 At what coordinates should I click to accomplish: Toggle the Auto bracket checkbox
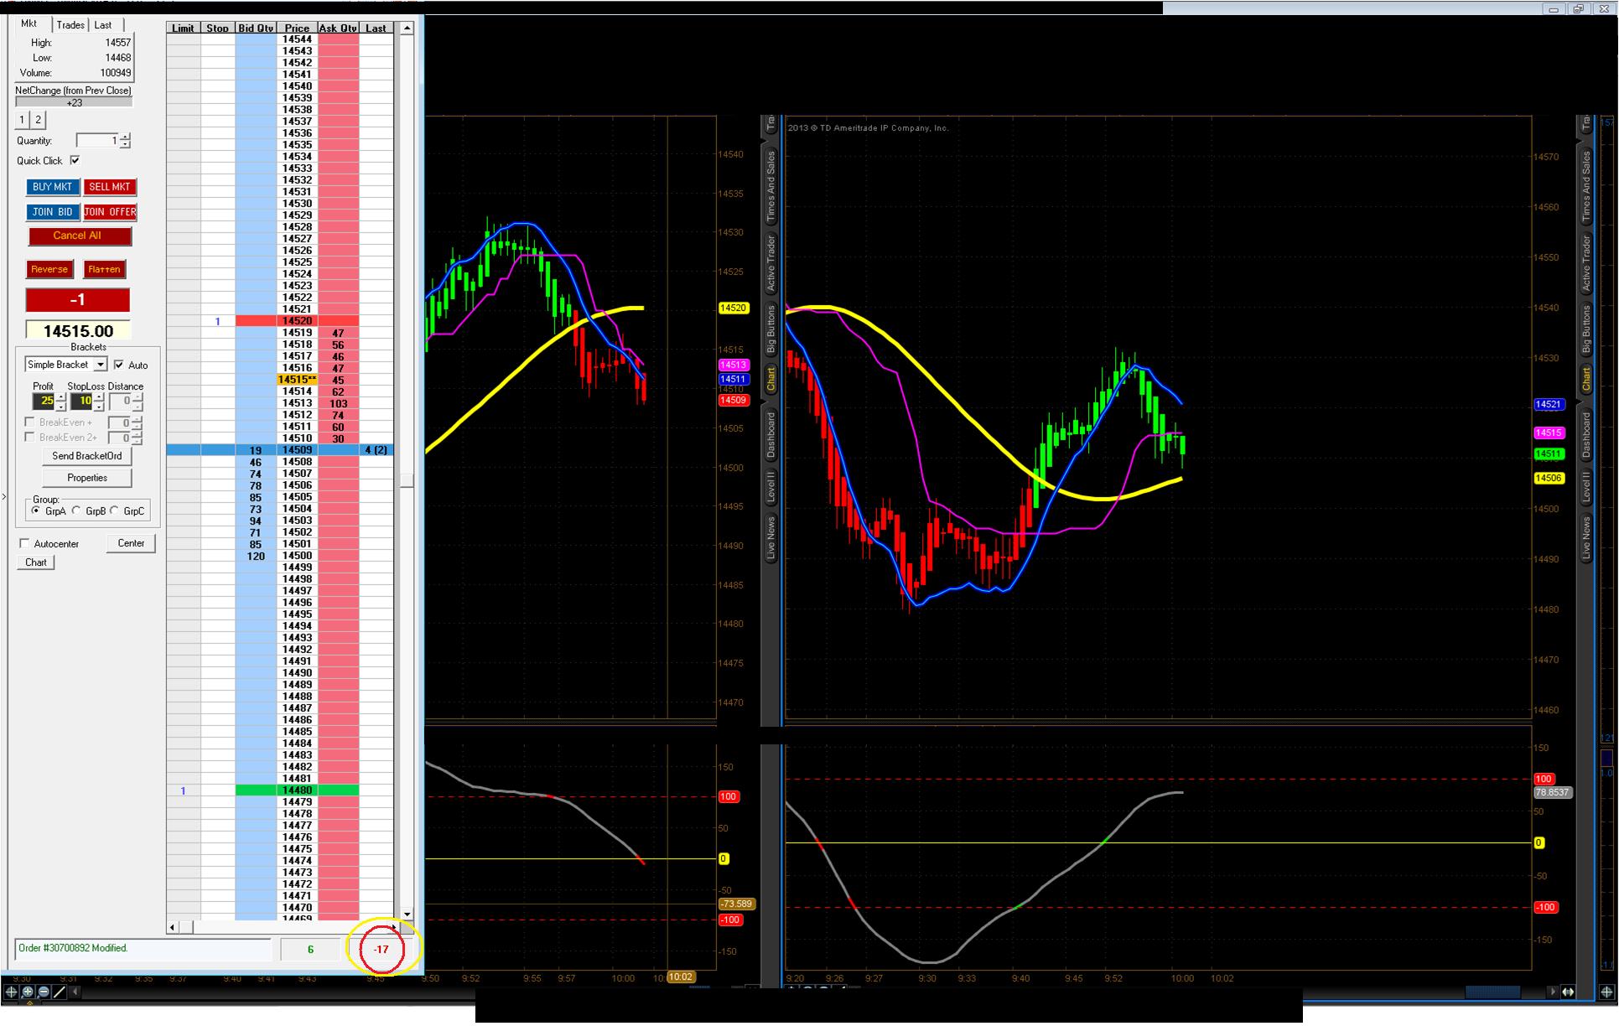coord(118,365)
